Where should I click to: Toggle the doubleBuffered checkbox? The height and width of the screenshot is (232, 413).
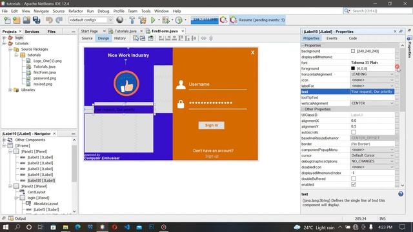click(354, 179)
